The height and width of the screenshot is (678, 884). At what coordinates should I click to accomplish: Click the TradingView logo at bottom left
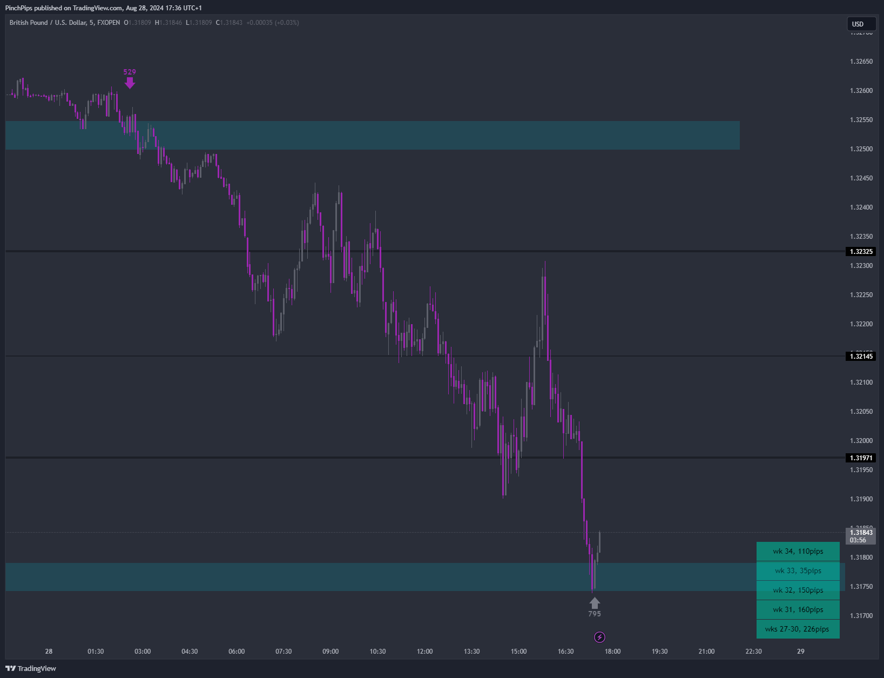click(31, 669)
